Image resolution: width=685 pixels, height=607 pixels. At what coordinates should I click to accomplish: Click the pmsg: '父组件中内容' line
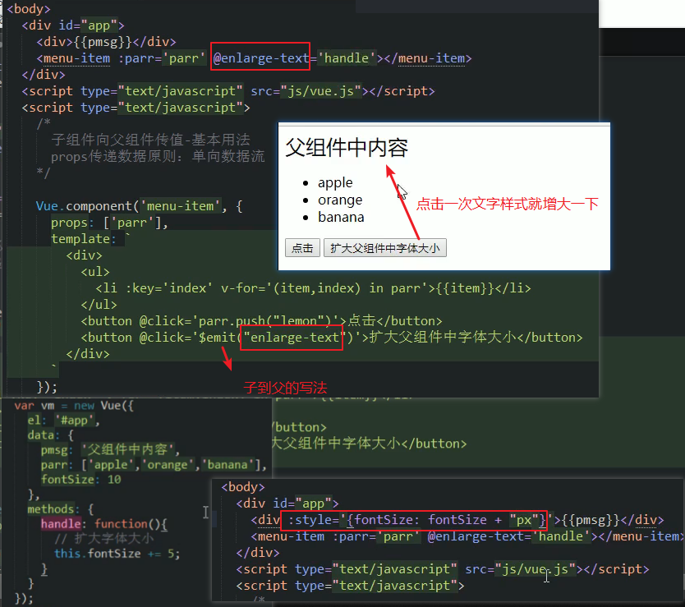point(110,449)
